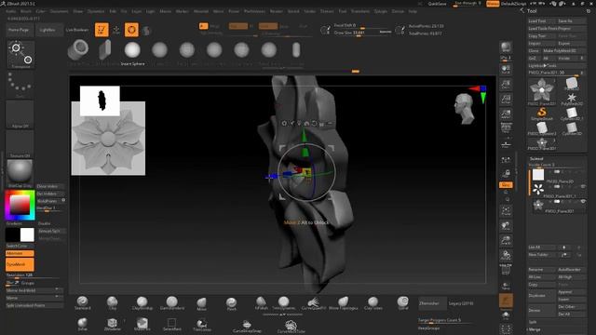This screenshot has width=596, height=335.
Task: Toggle DynaMesh on or off
Action: click(20, 264)
